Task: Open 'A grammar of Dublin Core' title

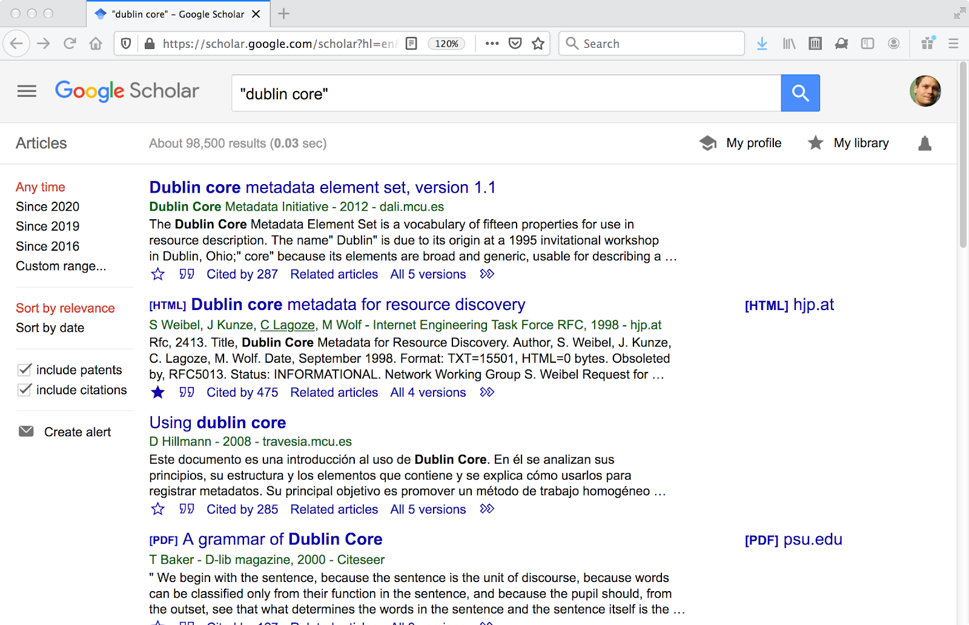Action: click(282, 539)
